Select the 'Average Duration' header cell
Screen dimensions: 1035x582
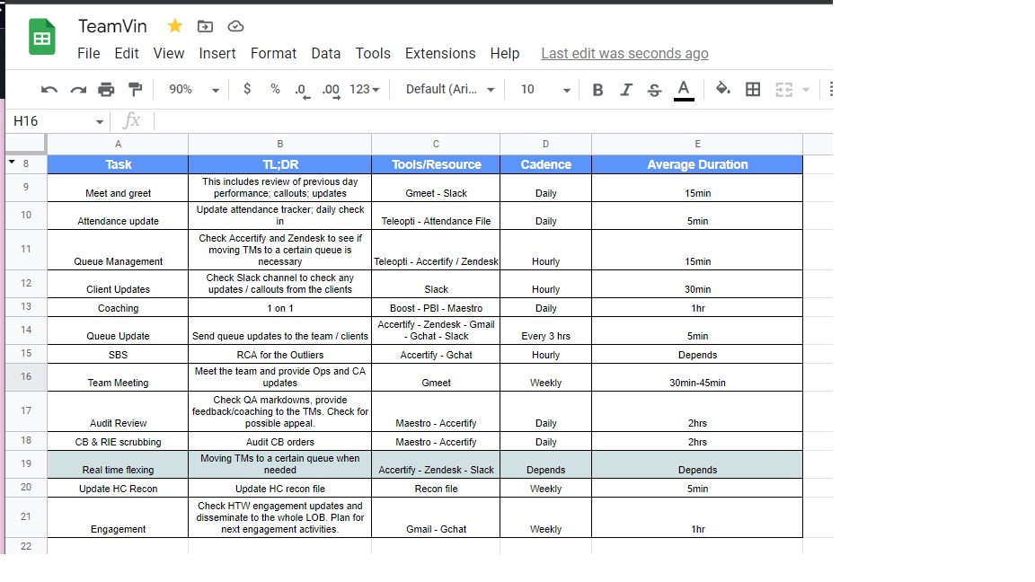[697, 164]
